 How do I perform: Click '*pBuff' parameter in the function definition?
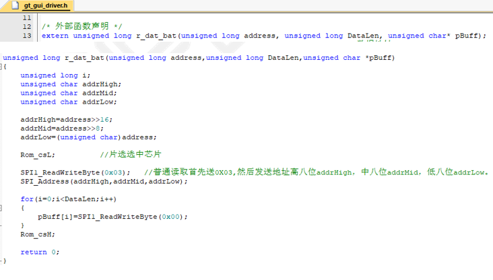tap(378, 58)
